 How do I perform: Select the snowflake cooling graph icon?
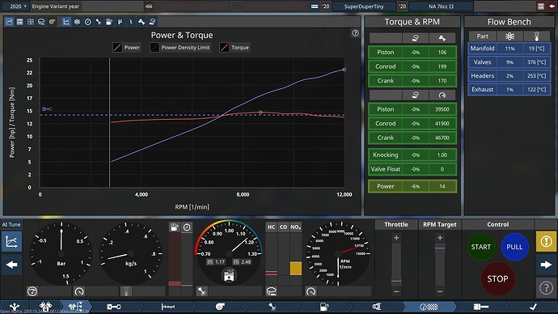(x=77, y=22)
